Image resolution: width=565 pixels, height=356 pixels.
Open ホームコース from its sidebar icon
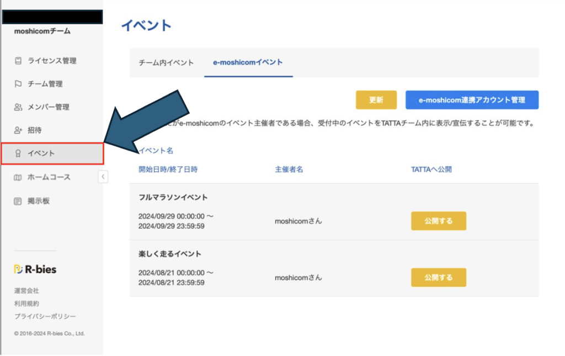(17, 177)
